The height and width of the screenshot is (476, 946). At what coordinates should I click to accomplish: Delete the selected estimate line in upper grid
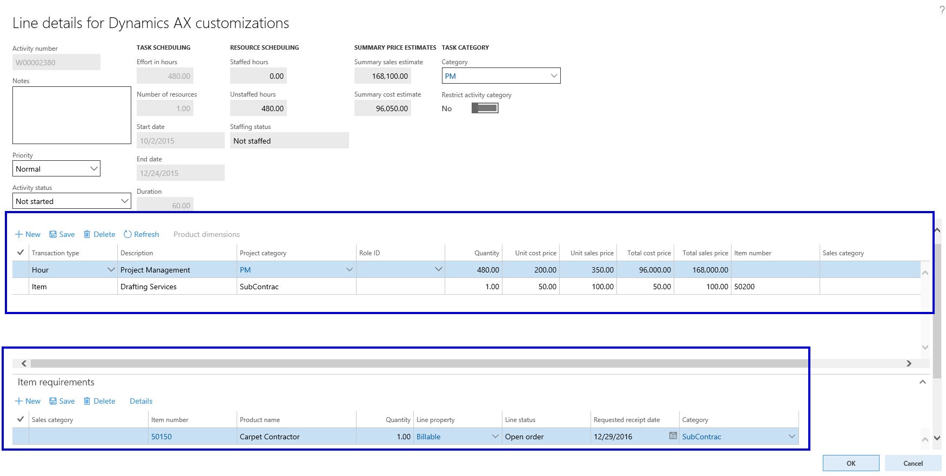99,234
